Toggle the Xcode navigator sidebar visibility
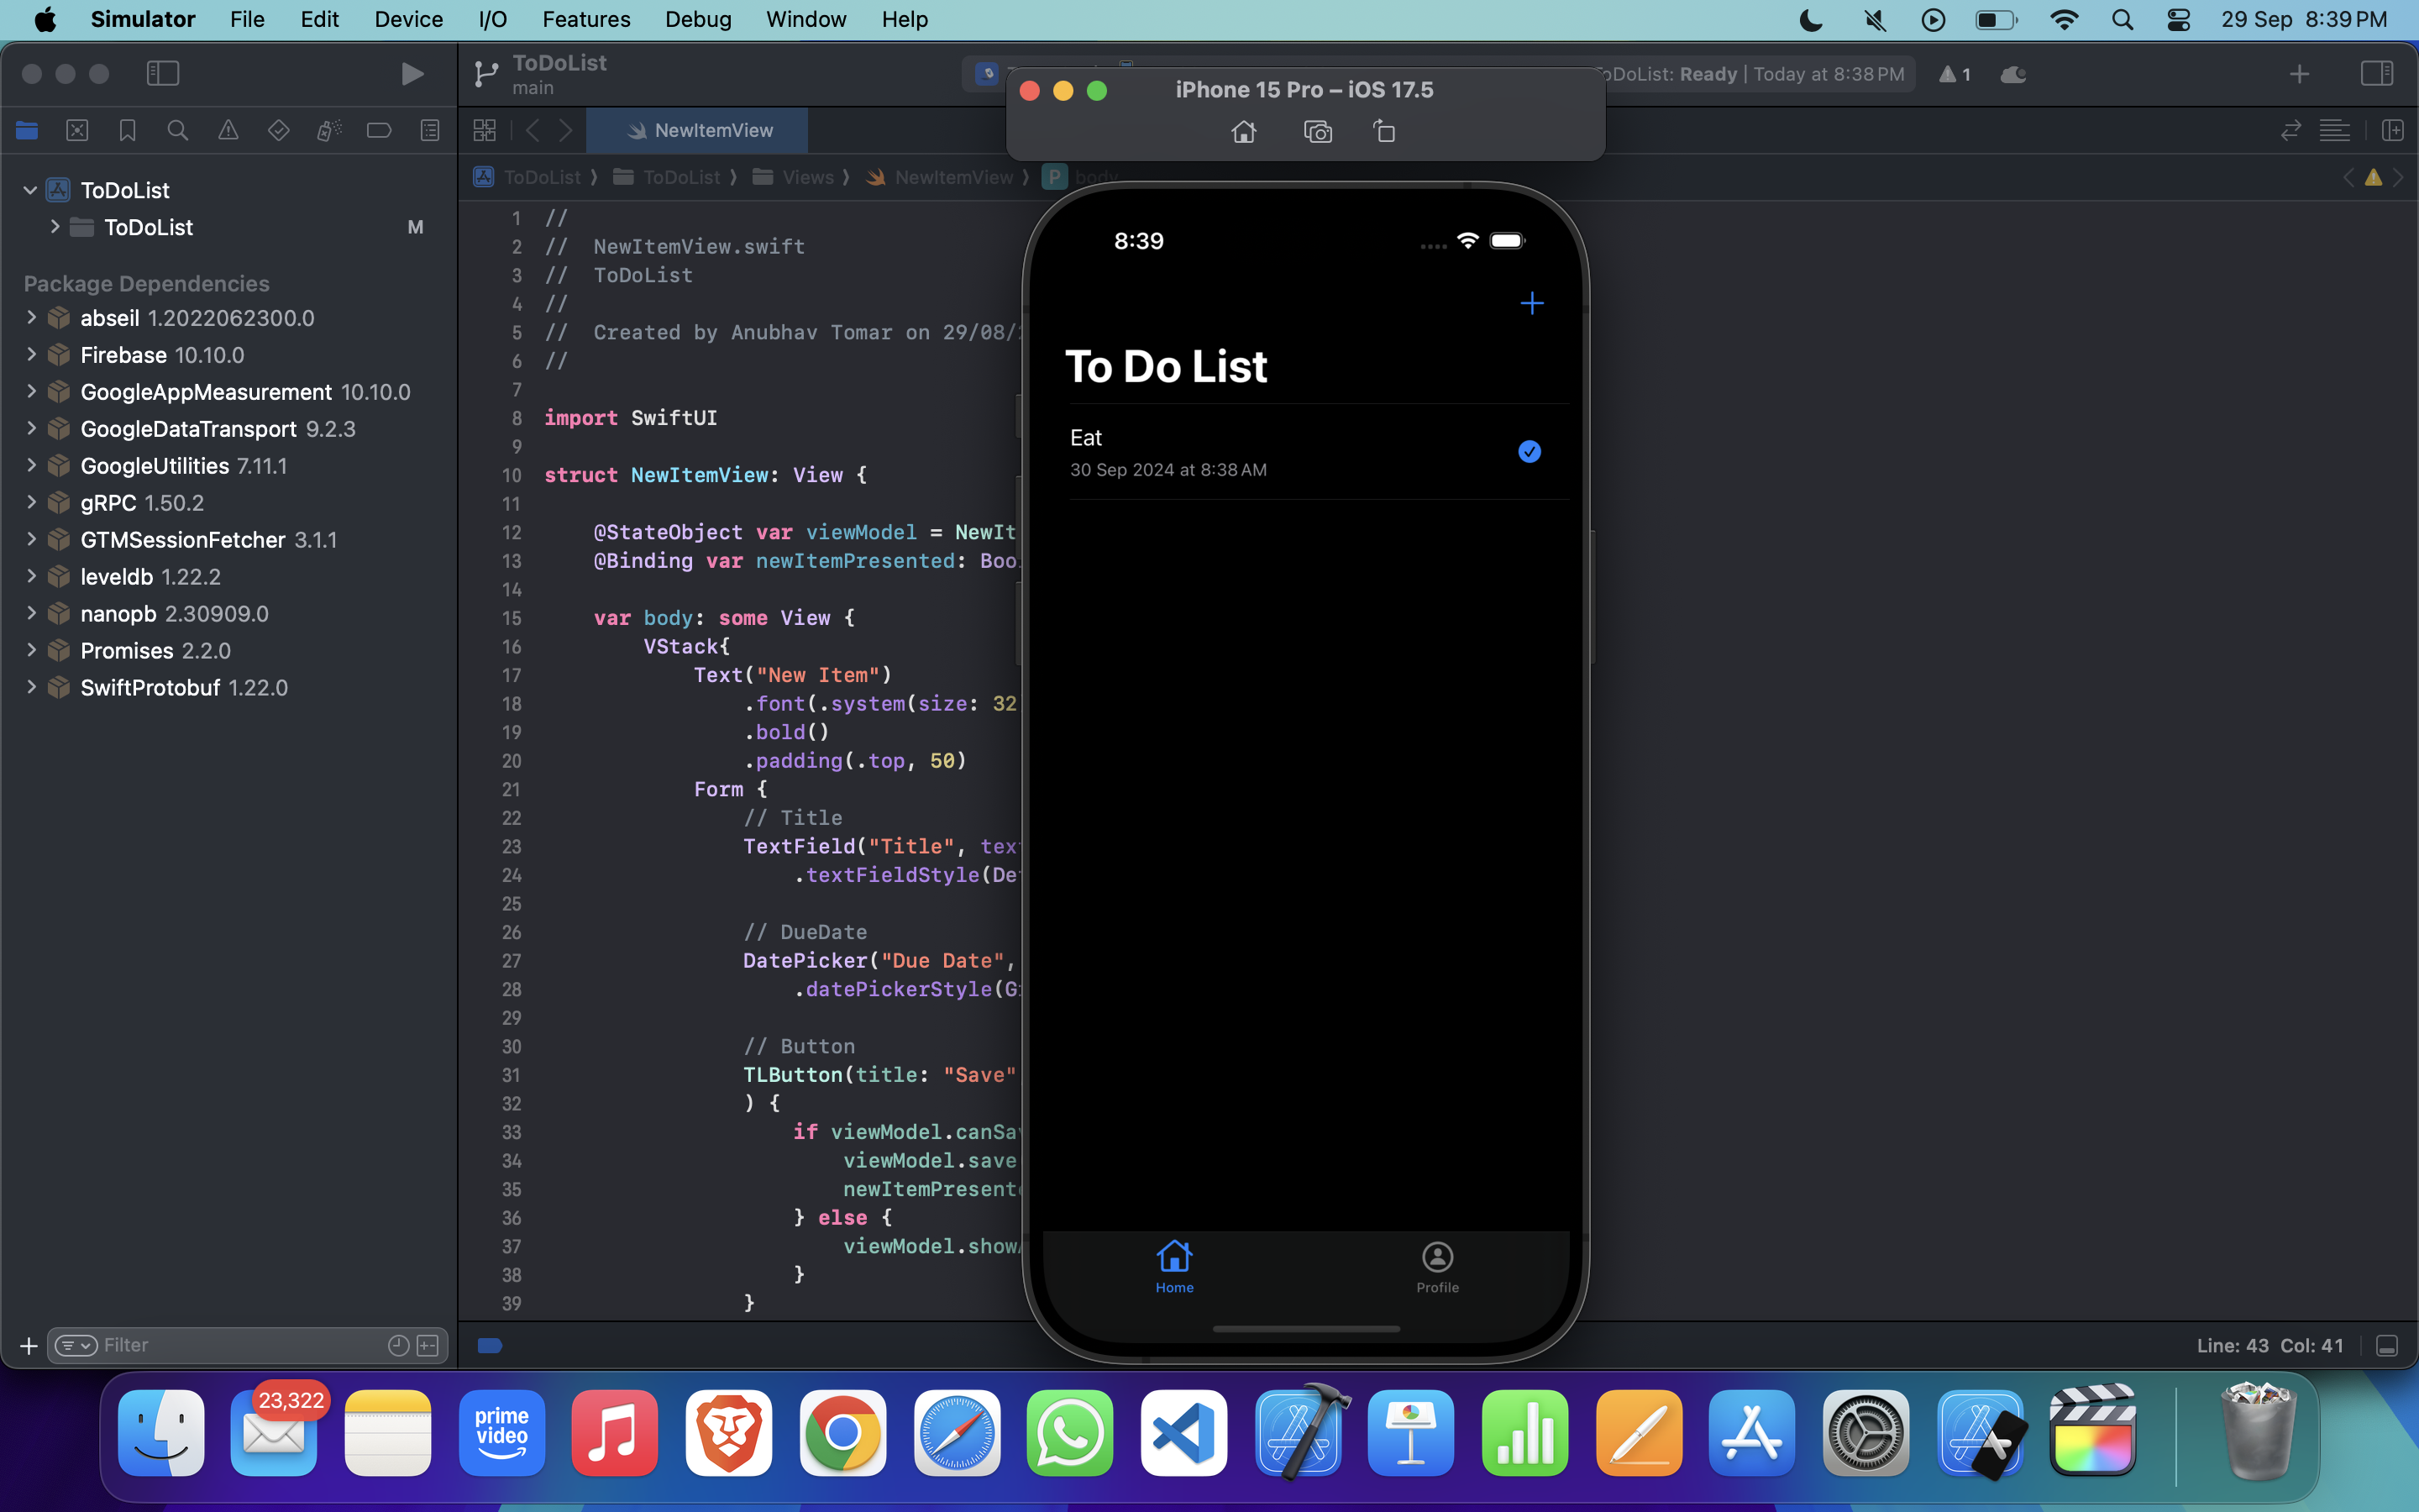The image size is (2419, 1512). click(163, 73)
